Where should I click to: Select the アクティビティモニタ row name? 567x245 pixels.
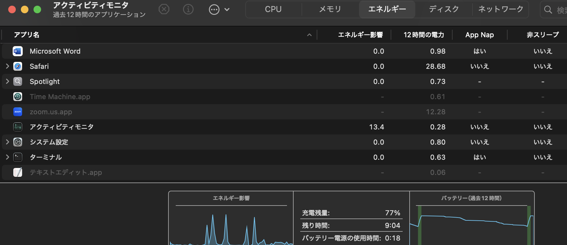tap(62, 127)
